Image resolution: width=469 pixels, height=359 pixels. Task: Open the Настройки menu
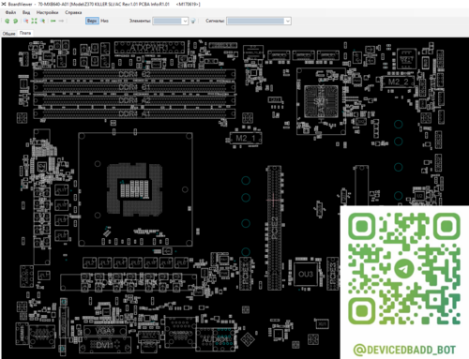click(x=47, y=12)
